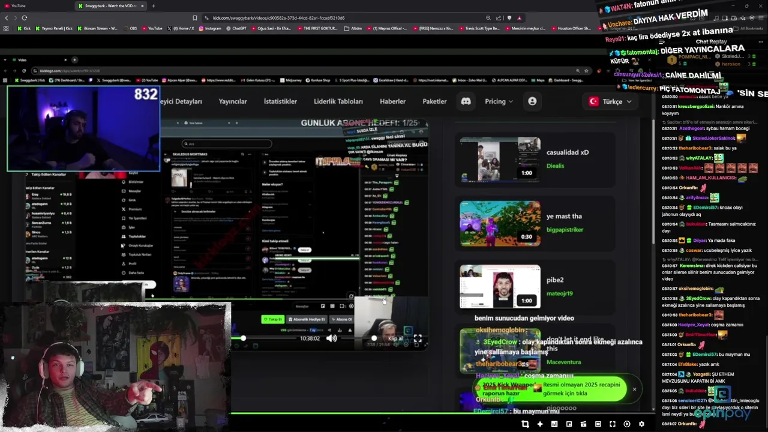This screenshot has height=432, width=768.
Task: Open a new browser tab
Action: (153, 6)
